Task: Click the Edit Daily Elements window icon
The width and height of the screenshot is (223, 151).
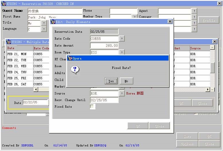Action: coord(53,22)
